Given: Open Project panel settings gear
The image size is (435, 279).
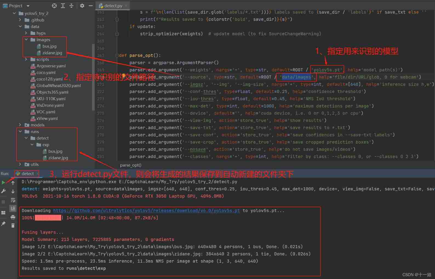Looking at the screenshot, I should tap(82, 6).
